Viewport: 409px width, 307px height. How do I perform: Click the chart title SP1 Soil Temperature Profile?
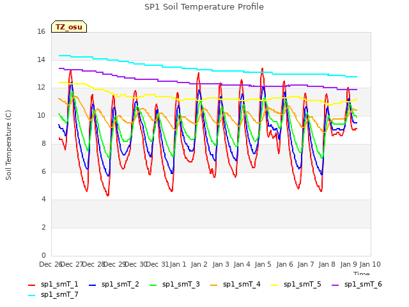204,7
